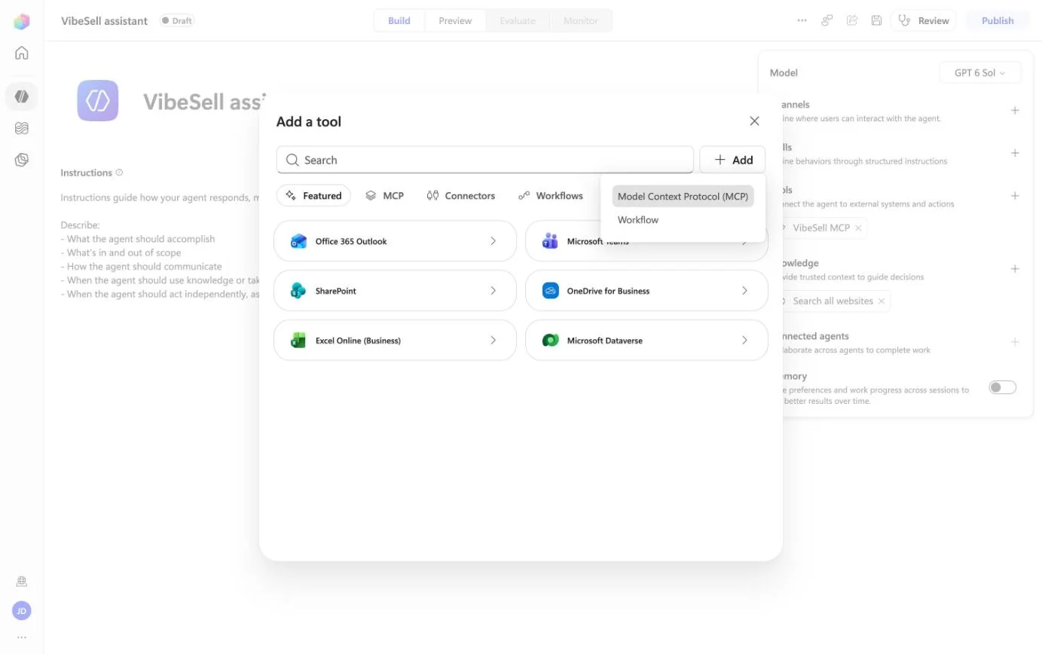Viewport: 1042px width, 654px height.
Task: Open the more options ellipsis in header
Action: point(802,20)
